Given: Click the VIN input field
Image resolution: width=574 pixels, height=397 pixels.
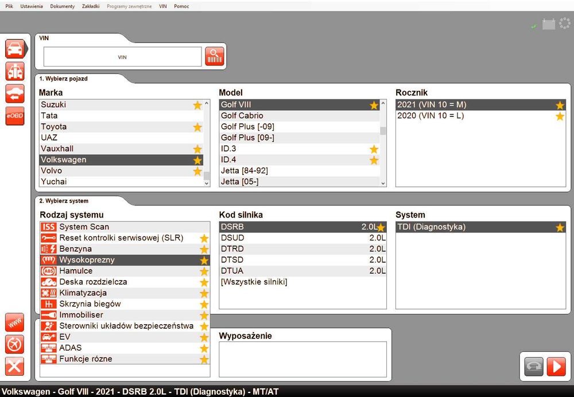Looking at the screenshot, I should [122, 57].
